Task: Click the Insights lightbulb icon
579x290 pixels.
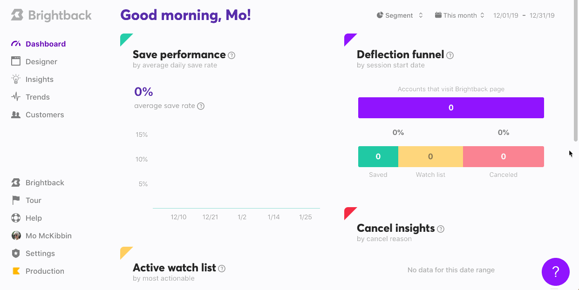Action: pyautogui.click(x=16, y=79)
